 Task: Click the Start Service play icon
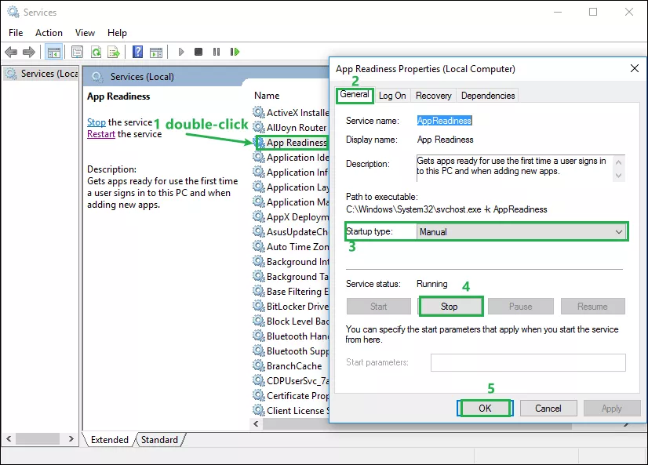point(181,52)
